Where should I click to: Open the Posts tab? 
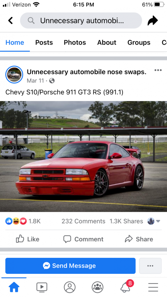click(44, 42)
